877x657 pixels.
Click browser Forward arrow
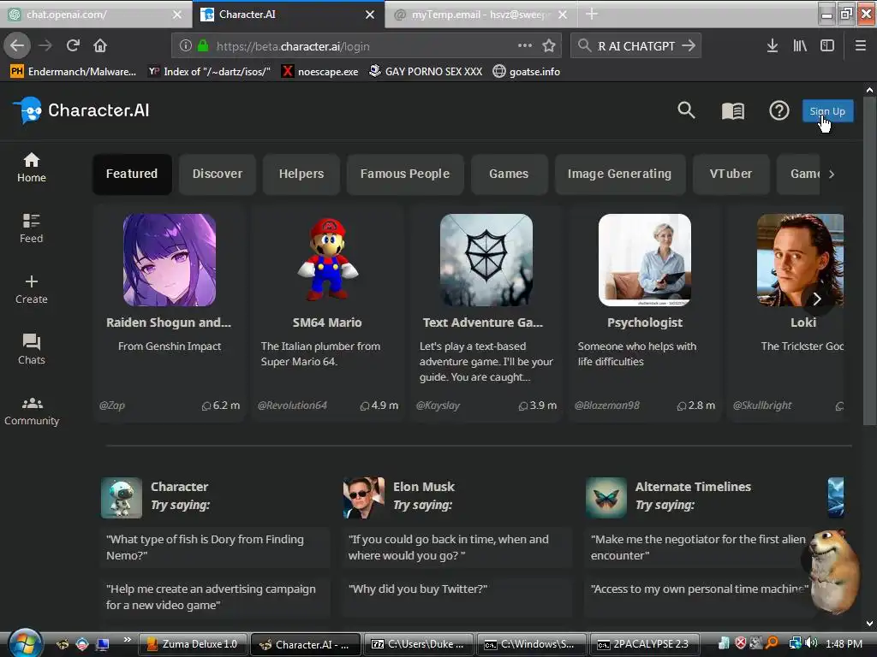click(x=46, y=45)
